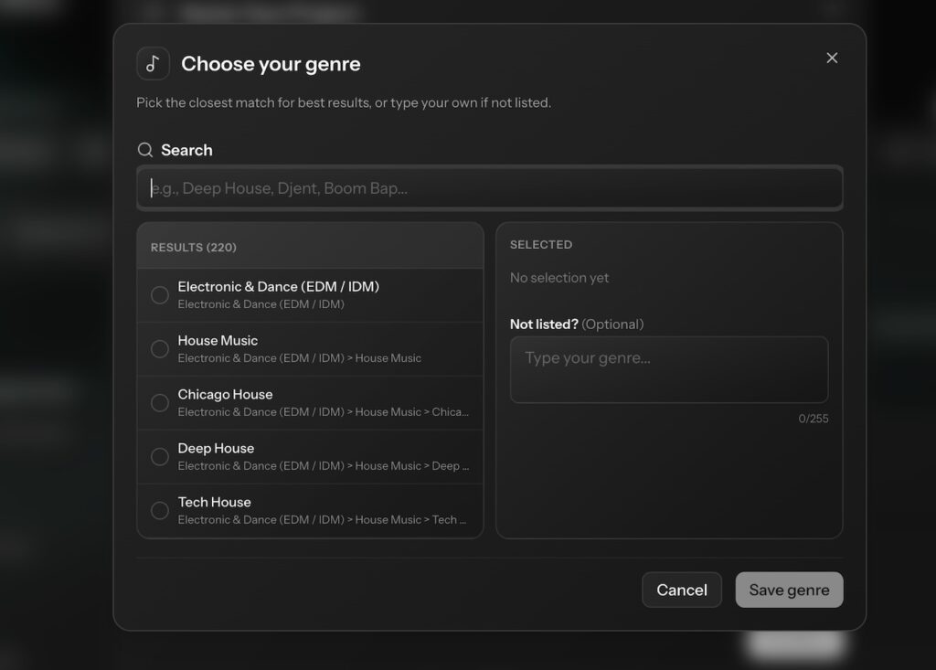Screen dimensions: 936x670
Task: Click the Tech House result row title
Action: (214, 502)
